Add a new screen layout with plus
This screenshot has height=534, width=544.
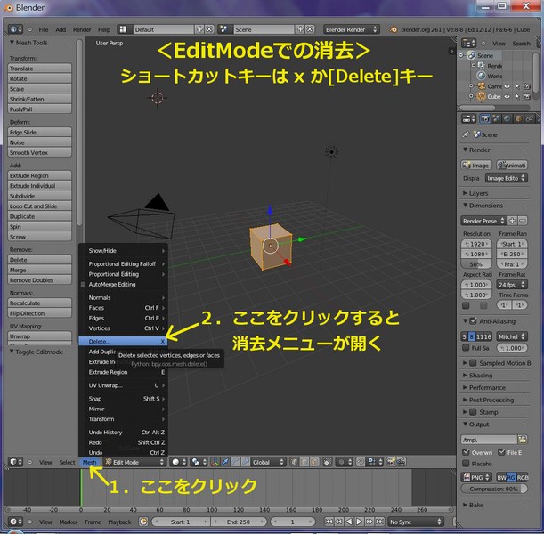click(199, 29)
